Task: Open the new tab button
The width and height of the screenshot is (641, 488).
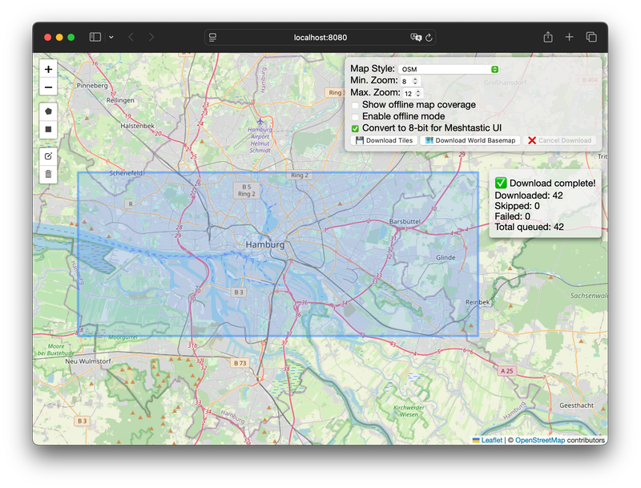Action: pyautogui.click(x=570, y=37)
